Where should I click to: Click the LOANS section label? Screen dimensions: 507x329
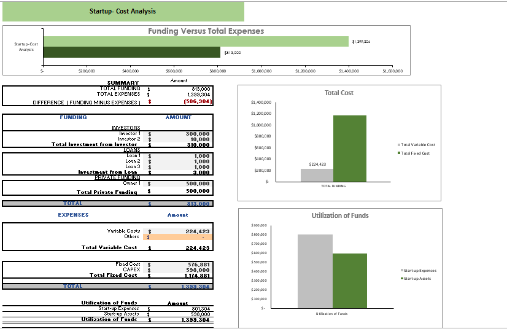point(131,150)
